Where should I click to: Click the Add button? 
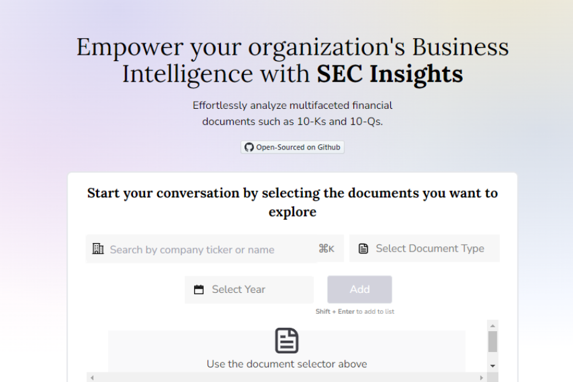359,289
